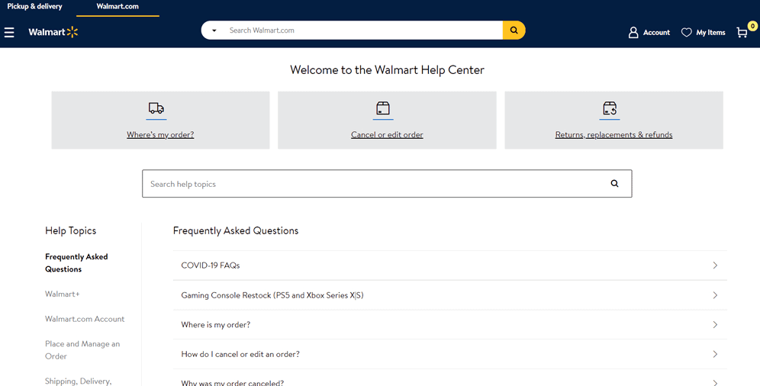760x386 pixels.
Task: Open Returns, replacements & refunds link
Action: [613, 134]
